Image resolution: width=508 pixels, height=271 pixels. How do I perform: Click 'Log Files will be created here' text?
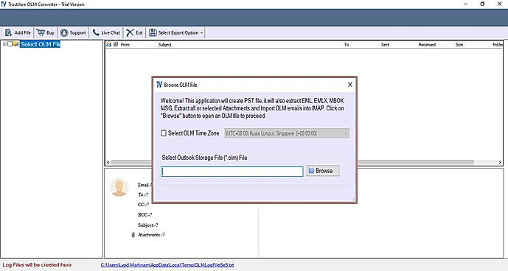click(x=37, y=265)
